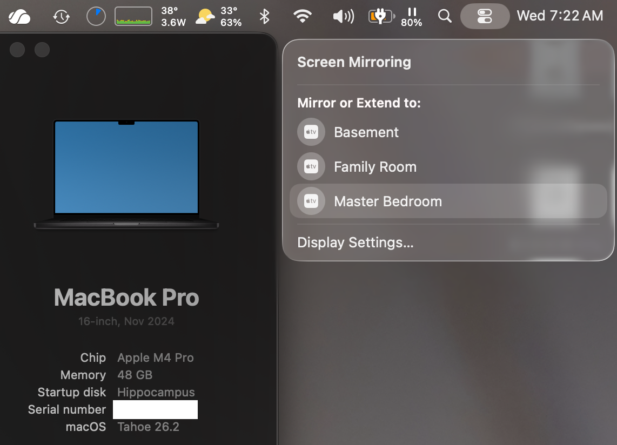Viewport: 617px width, 445px height.
Task: Select the Hippocampus startup disk value
Action: click(x=156, y=392)
